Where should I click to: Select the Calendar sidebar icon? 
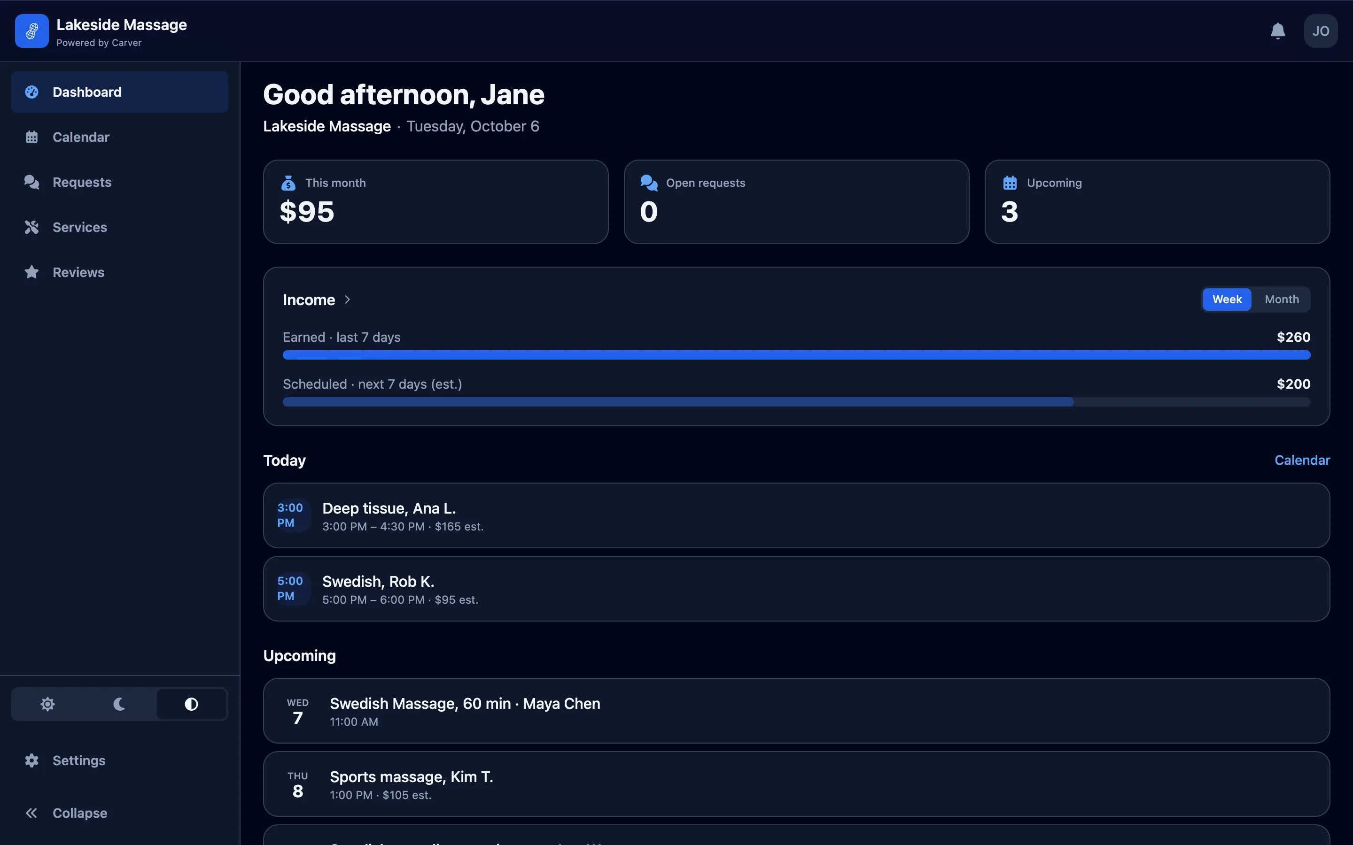pyautogui.click(x=32, y=137)
